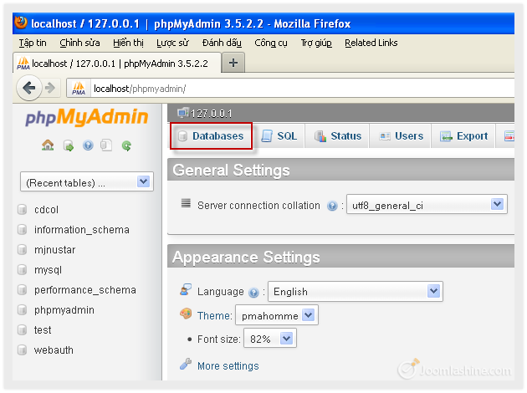Click the Home icon under phpMyAdmin logo
The width and height of the screenshot is (527, 393).
coord(48,145)
